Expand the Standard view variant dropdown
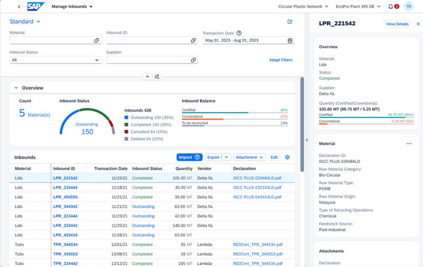423x267 pixels. pyautogui.click(x=38, y=22)
